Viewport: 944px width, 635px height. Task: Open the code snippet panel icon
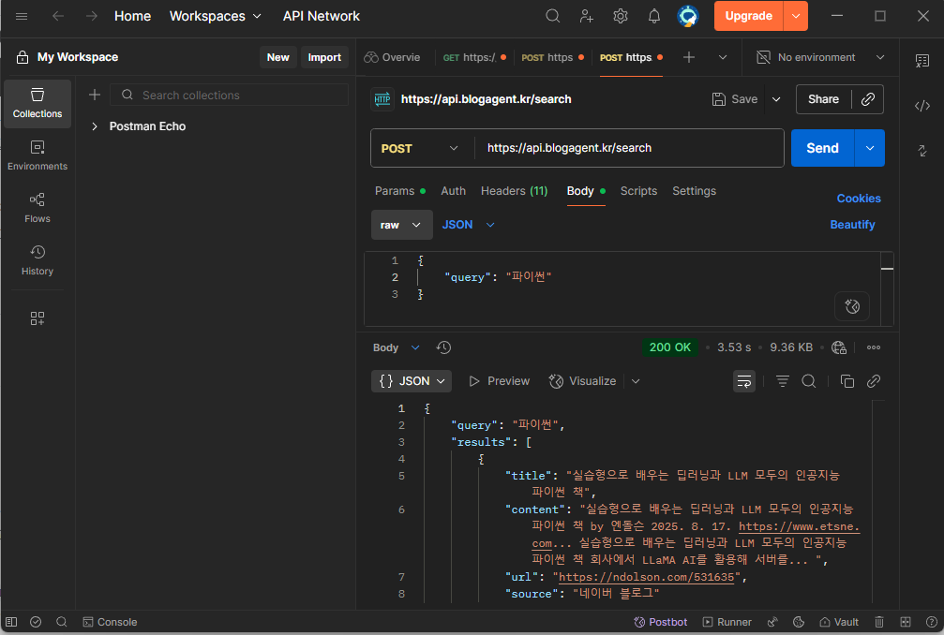[922, 106]
